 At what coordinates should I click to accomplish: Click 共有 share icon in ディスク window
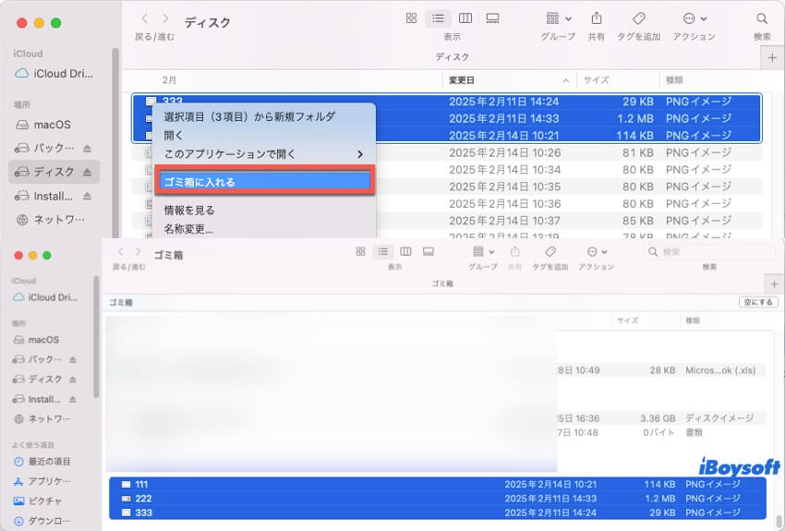[x=597, y=18]
